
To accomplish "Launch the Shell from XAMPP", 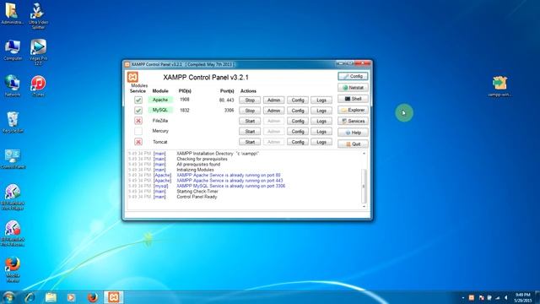I will 353,99.
